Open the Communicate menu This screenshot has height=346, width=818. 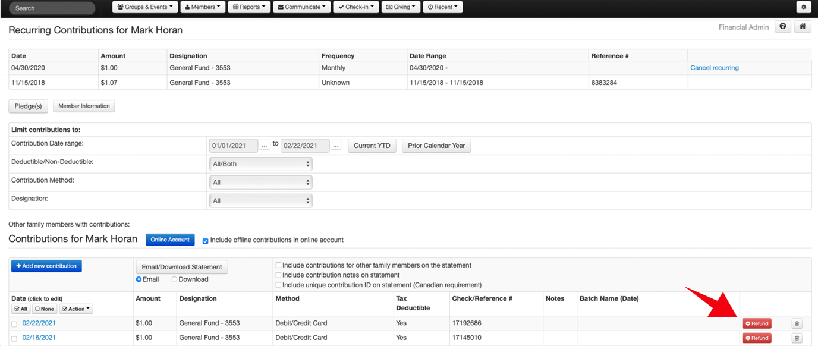300,7
